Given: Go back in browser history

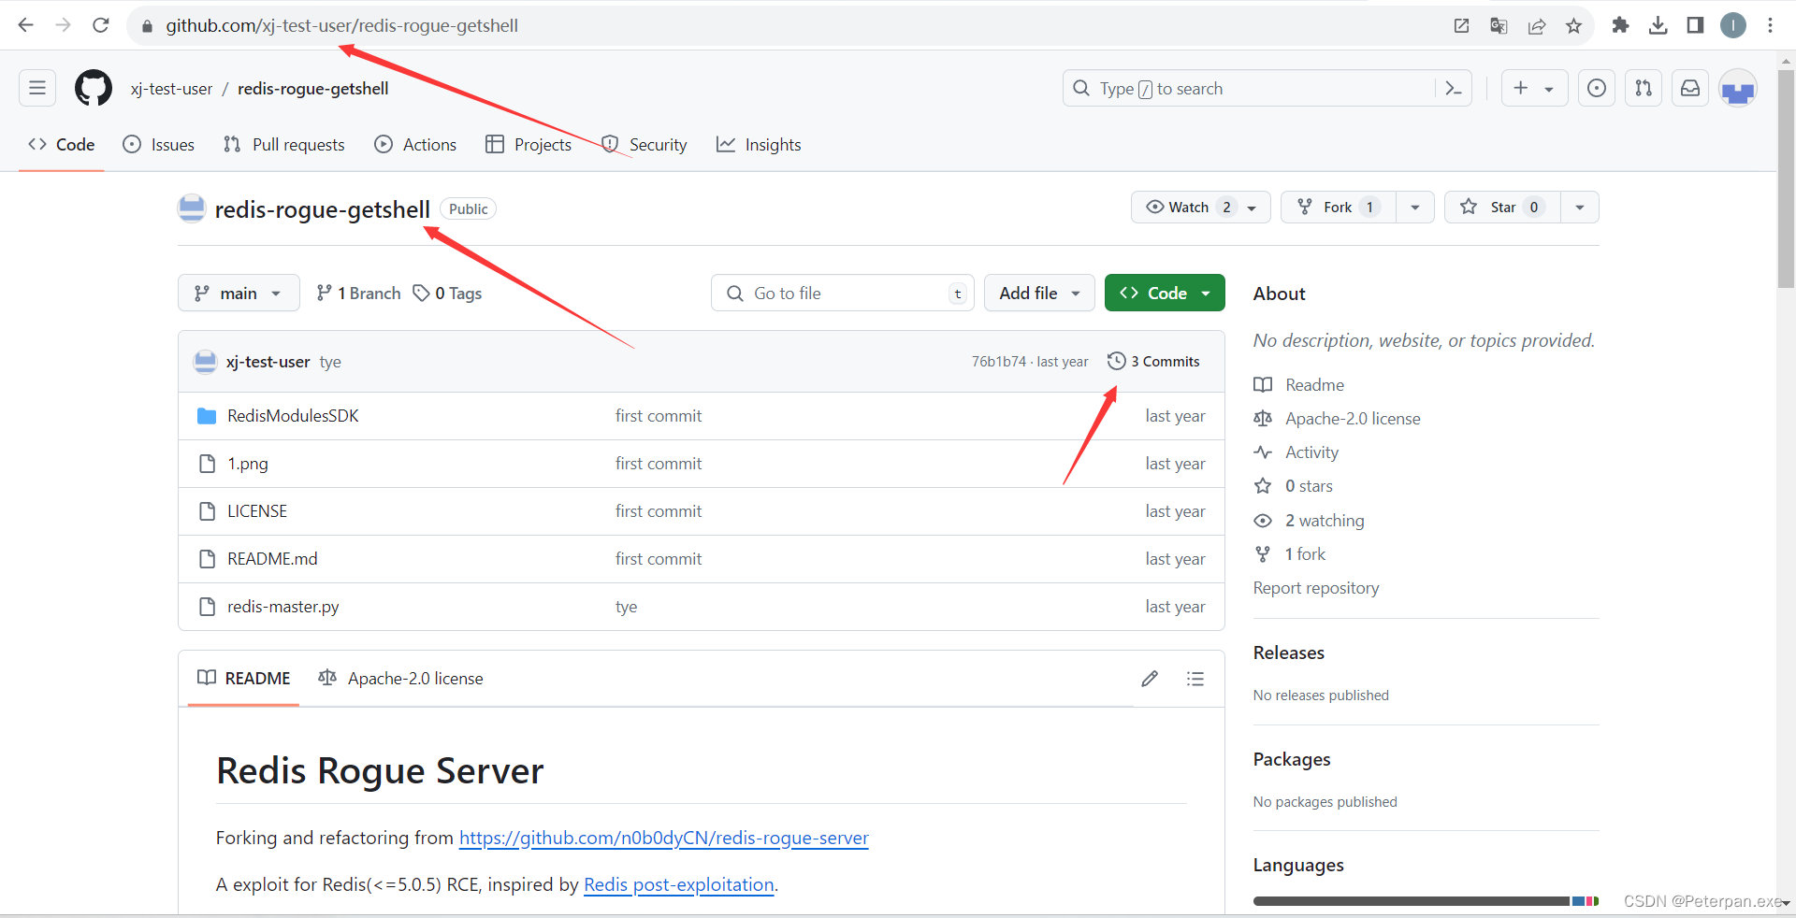Looking at the screenshot, I should point(25,25).
